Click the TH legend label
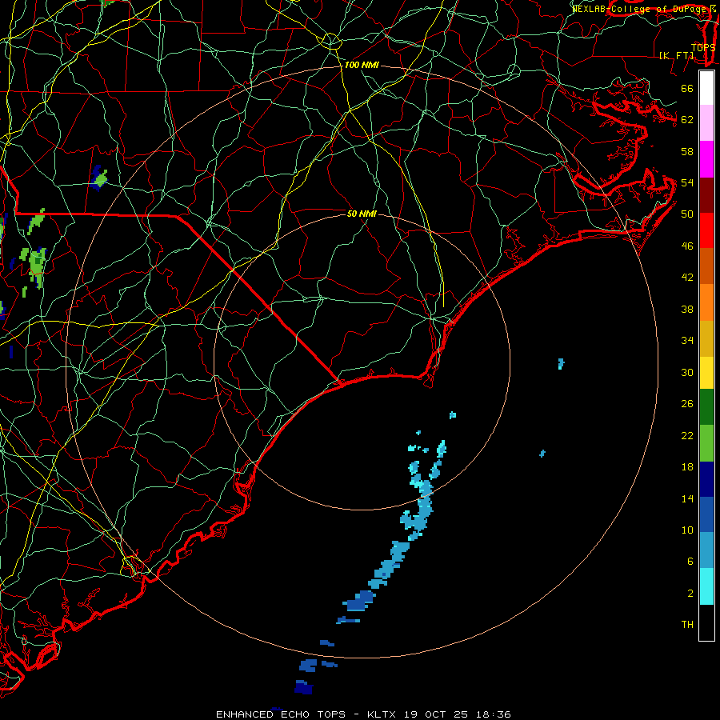 (687, 624)
